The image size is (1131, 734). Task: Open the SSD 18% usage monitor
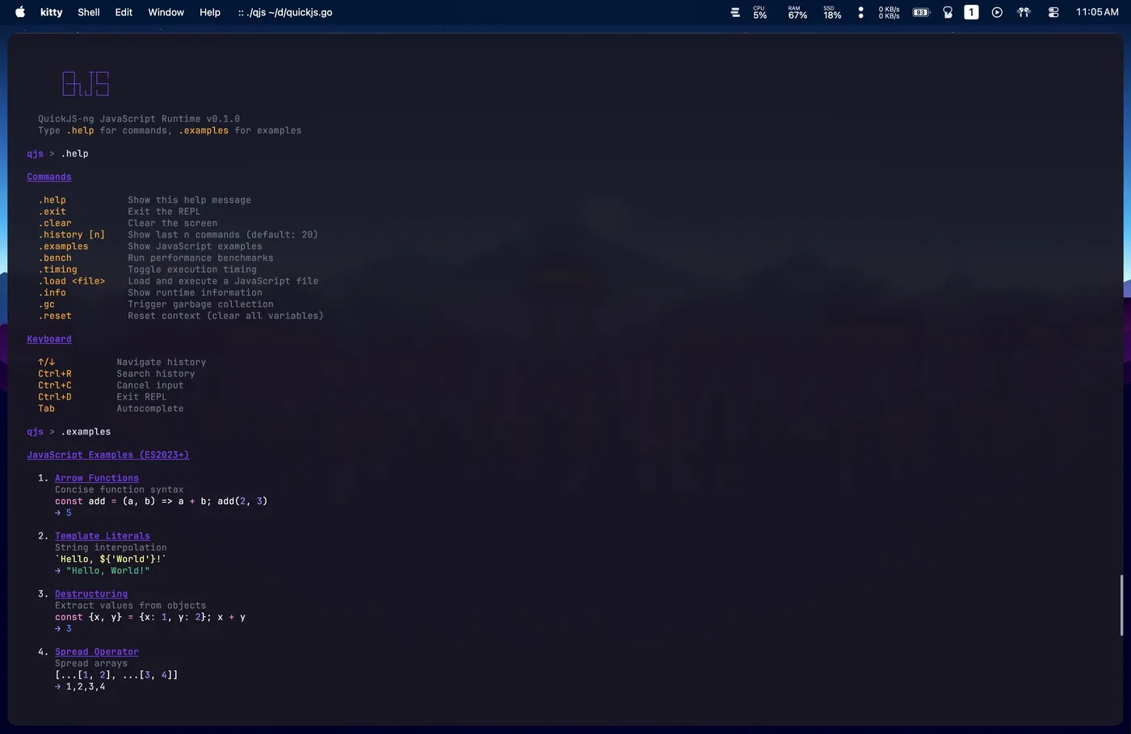pyautogui.click(x=832, y=12)
